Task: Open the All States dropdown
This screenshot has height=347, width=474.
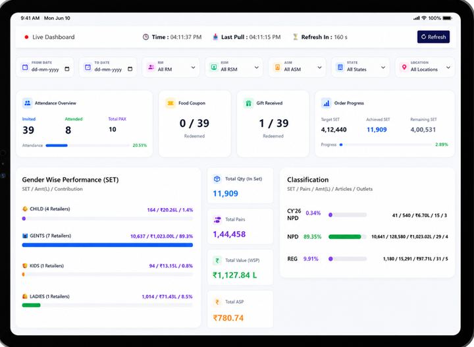Action: coord(360,67)
